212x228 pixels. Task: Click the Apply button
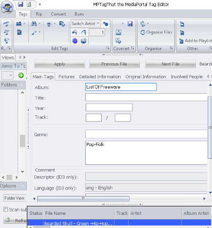pyautogui.click(x=60, y=64)
